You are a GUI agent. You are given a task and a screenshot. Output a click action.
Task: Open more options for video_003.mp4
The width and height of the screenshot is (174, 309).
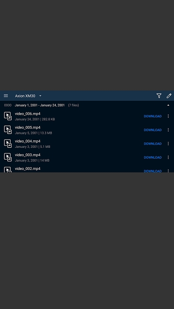coord(168,157)
